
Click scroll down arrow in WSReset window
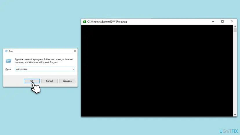click(235, 115)
